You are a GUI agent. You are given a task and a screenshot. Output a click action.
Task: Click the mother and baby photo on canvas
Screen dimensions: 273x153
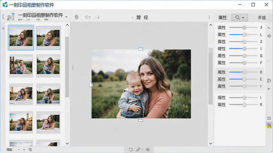click(x=141, y=84)
